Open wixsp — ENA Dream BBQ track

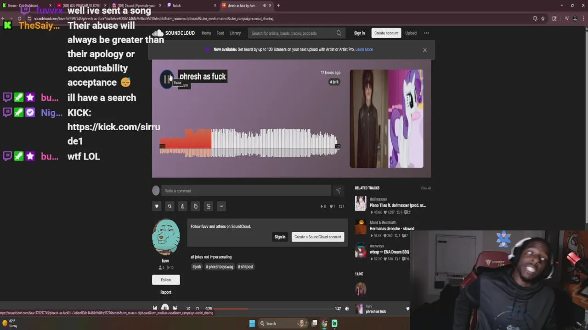(x=389, y=252)
